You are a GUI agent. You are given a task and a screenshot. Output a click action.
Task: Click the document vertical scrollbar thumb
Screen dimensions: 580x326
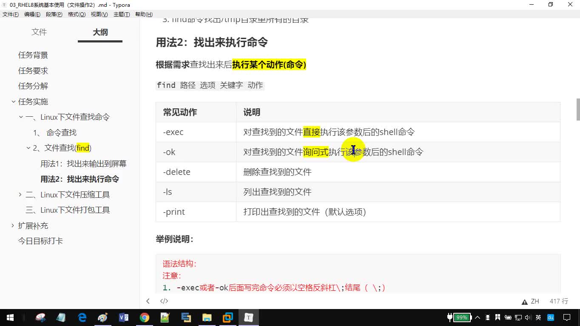(x=577, y=109)
